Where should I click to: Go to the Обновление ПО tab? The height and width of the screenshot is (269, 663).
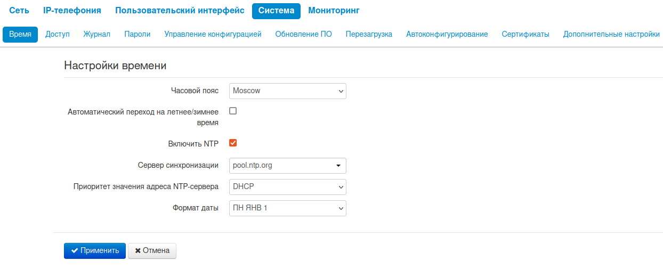[303, 34]
